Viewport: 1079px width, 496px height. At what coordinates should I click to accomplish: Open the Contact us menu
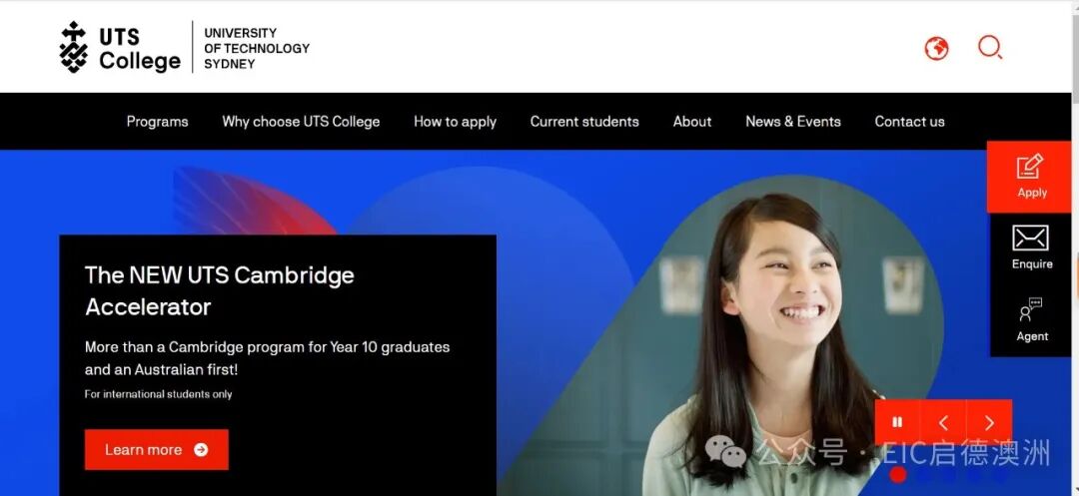point(909,122)
